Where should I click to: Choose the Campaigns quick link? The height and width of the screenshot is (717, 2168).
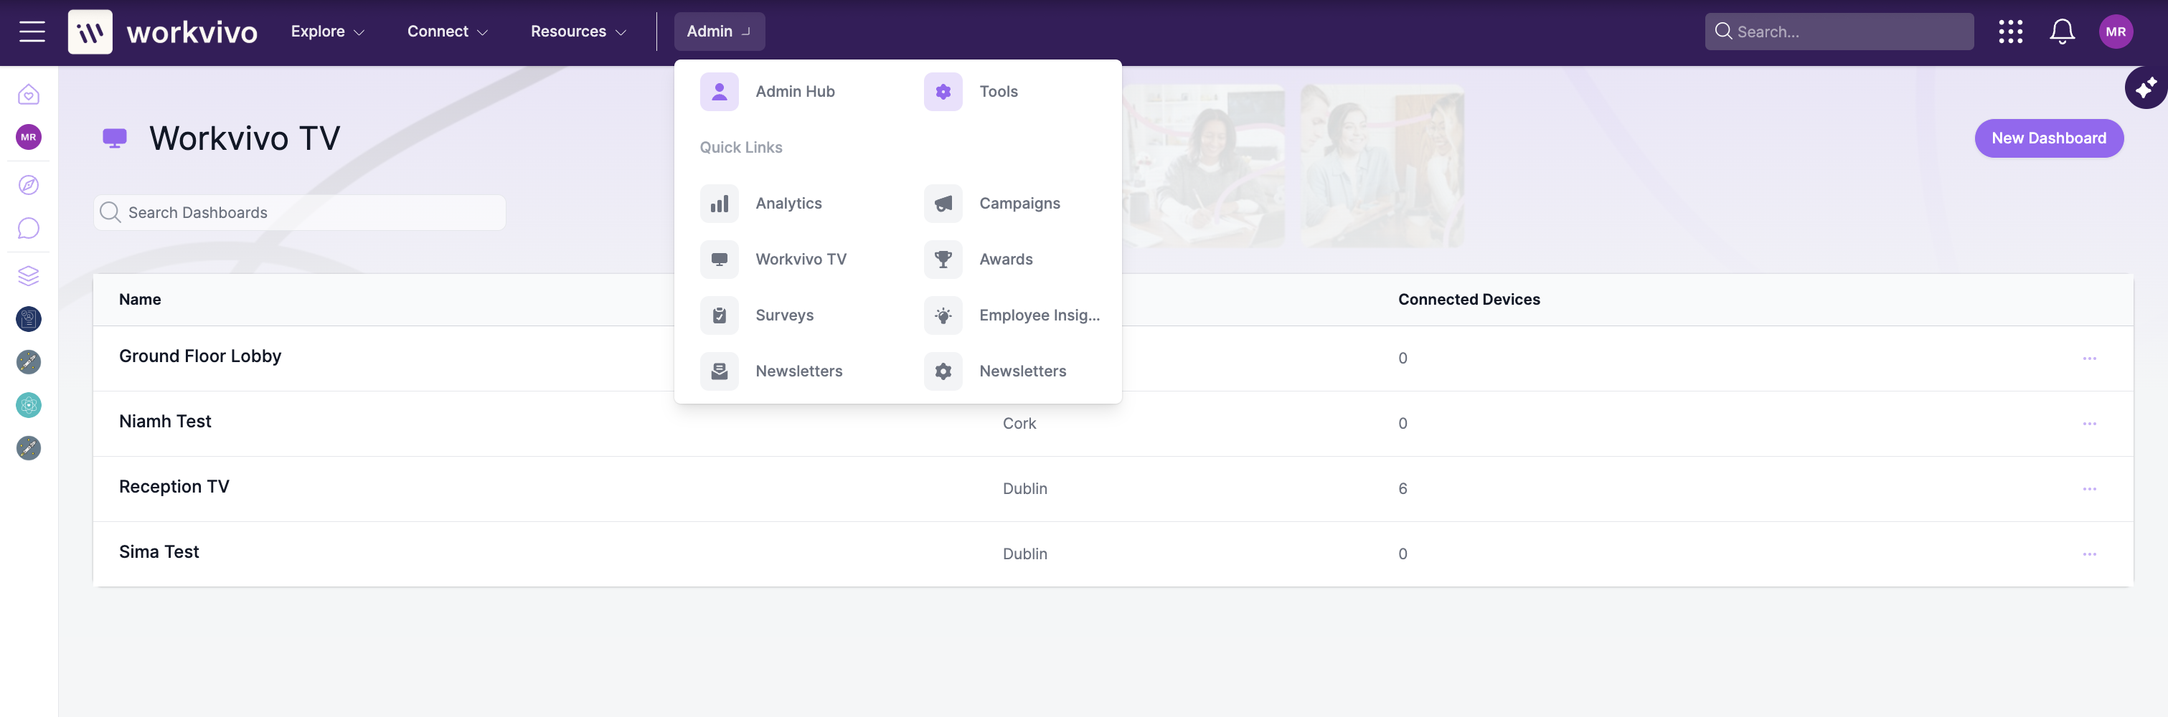[1019, 204]
